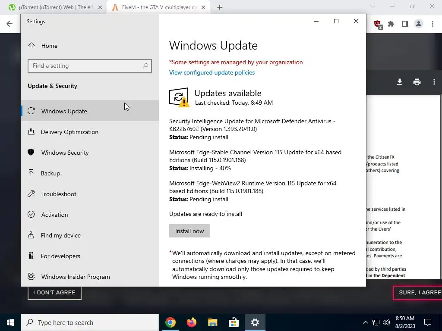Click the KB2267602 Defender update text
This screenshot has width=442, height=331.
pyautogui.click(x=252, y=125)
